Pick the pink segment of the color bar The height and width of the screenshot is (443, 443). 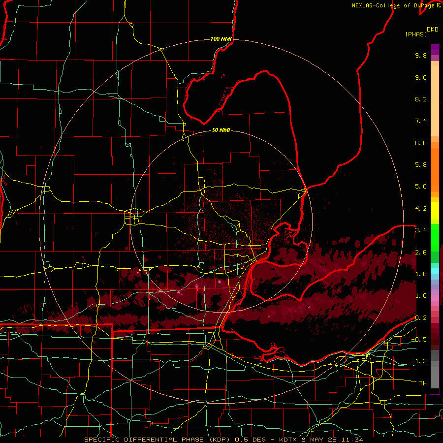(x=435, y=298)
